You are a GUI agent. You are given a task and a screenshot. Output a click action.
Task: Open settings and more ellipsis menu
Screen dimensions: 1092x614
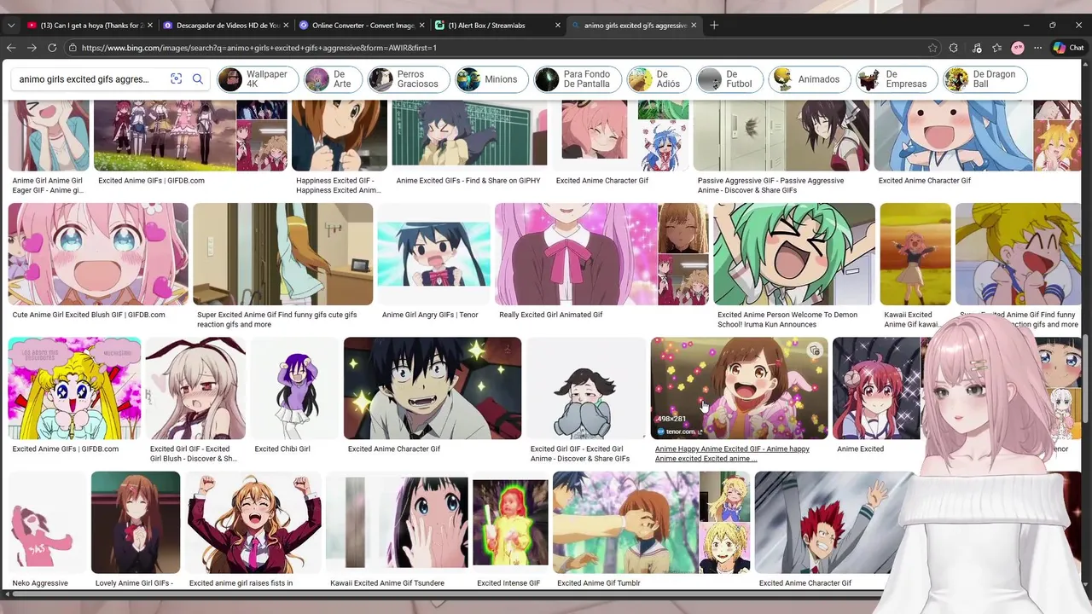[x=1037, y=48]
